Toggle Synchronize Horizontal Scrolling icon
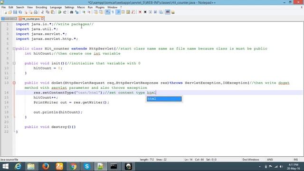 coord(101,12)
